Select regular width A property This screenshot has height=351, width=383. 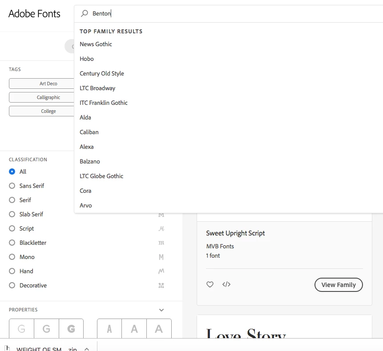134,328
